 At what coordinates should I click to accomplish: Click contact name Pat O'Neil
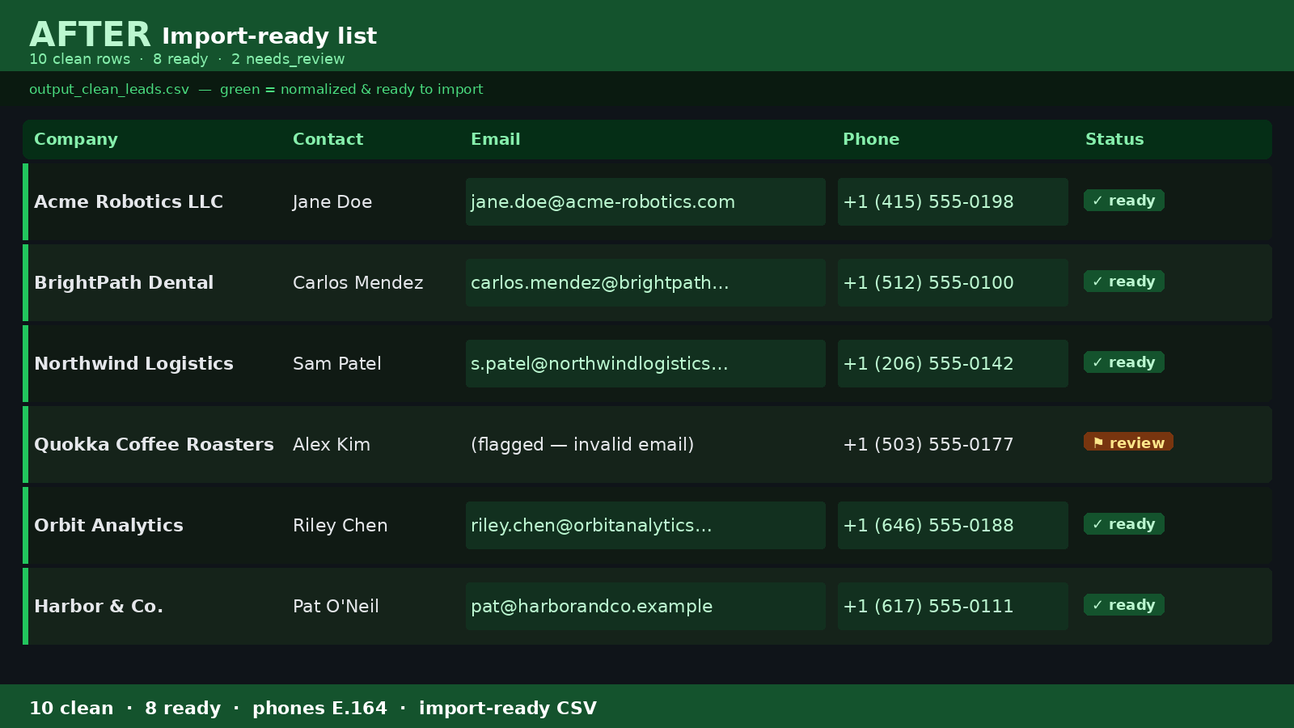coord(336,606)
